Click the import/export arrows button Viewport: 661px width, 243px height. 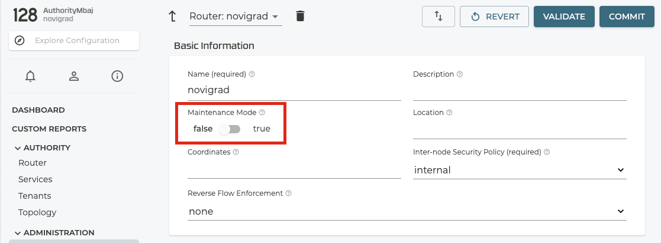pyautogui.click(x=438, y=17)
